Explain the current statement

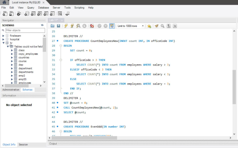pyautogui.click(x=78, y=26)
